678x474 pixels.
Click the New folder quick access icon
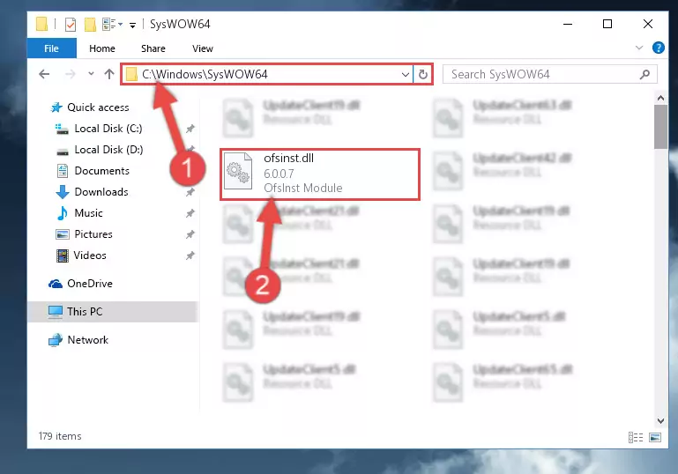coord(90,24)
